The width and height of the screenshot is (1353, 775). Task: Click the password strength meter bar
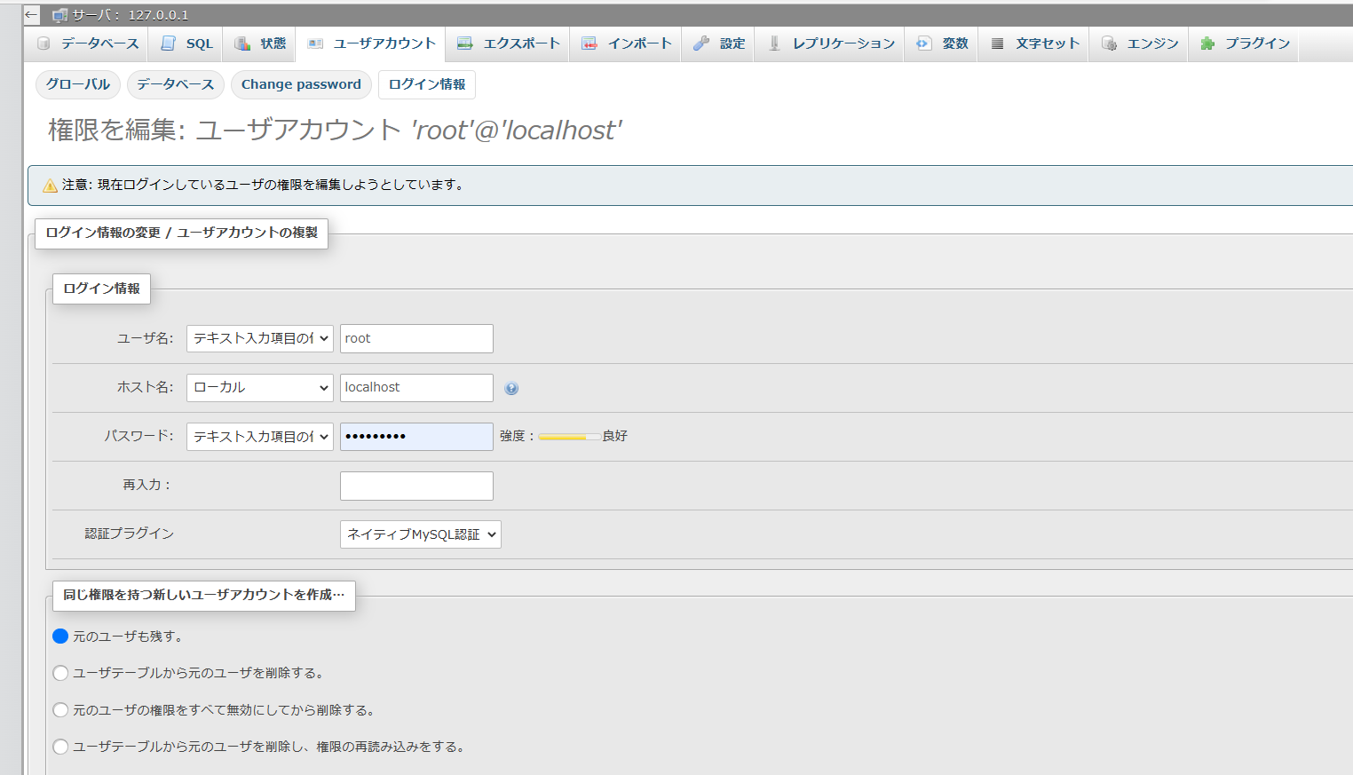569,437
